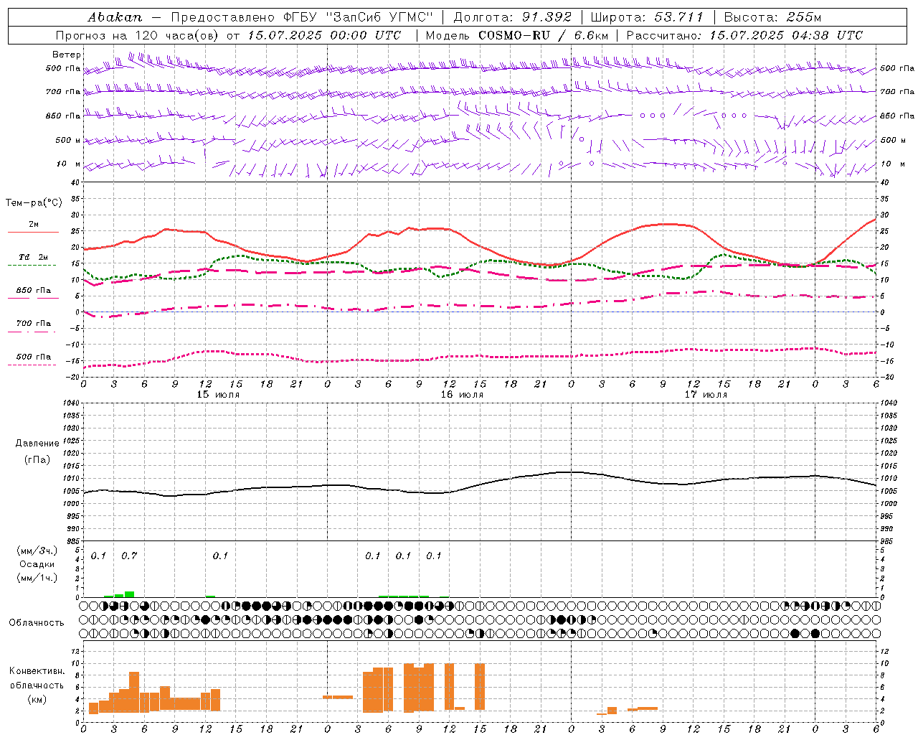Click the station name Abakan in the header
Viewport: 918px width, 735px height.
[114, 17]
